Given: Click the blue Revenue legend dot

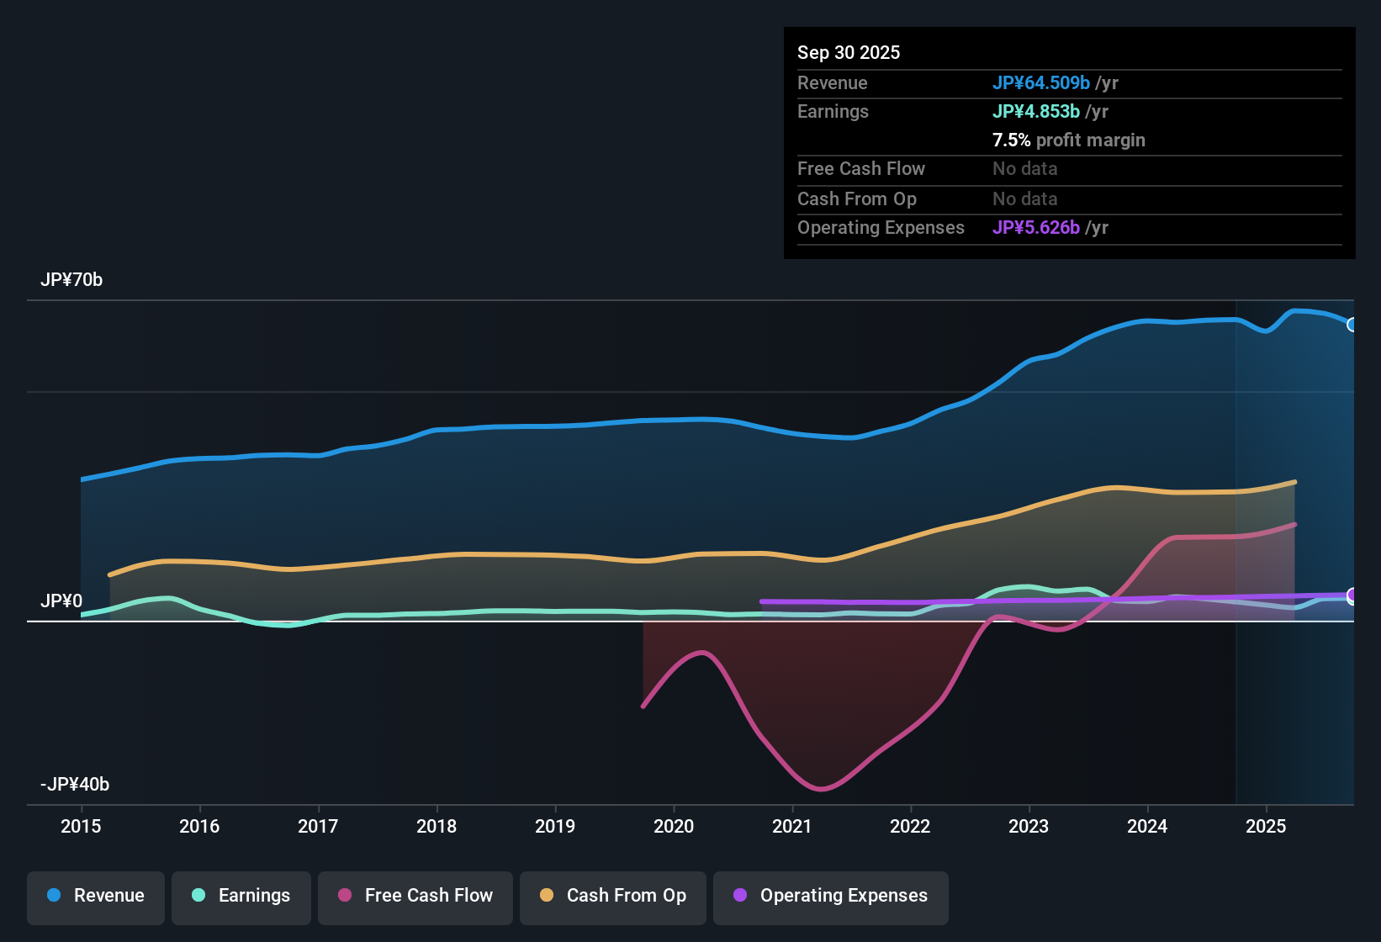Looking at the screenshot, I should (52, 896).
